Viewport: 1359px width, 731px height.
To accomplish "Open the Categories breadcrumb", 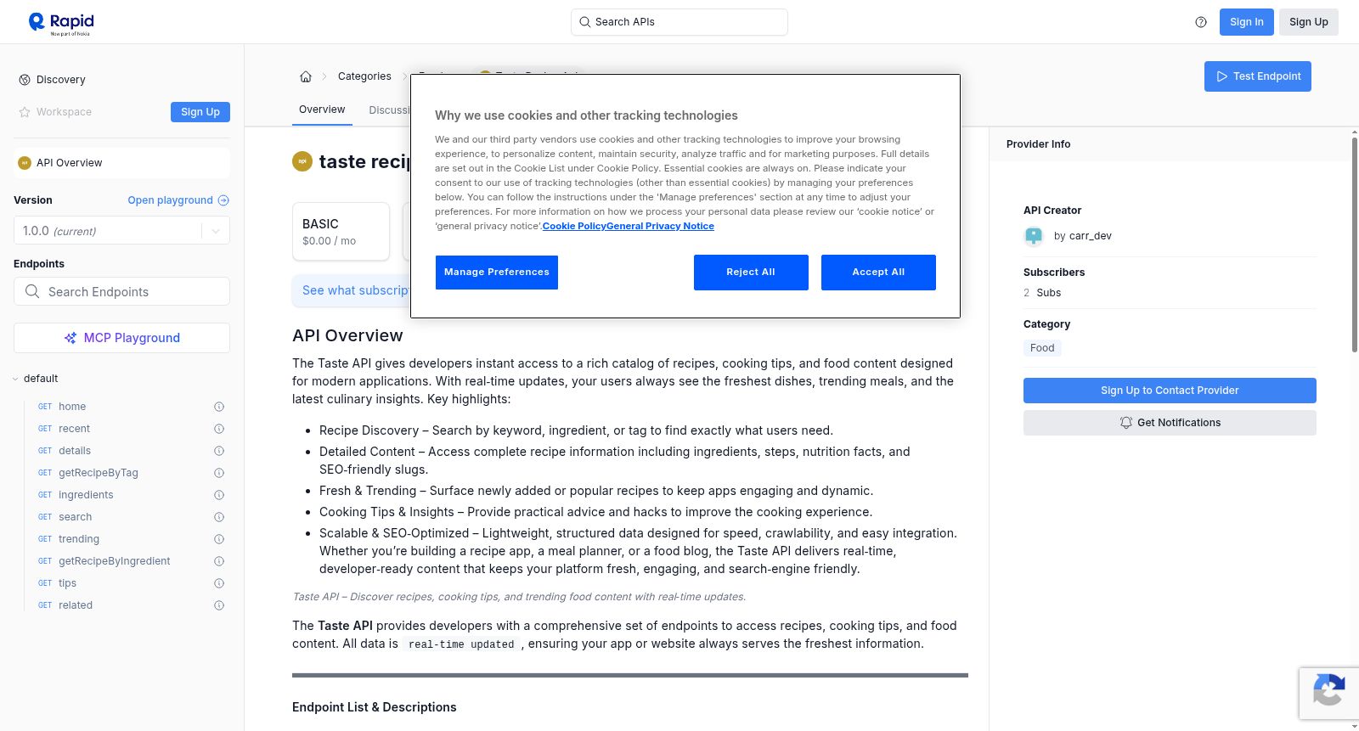I will (364, 76).
